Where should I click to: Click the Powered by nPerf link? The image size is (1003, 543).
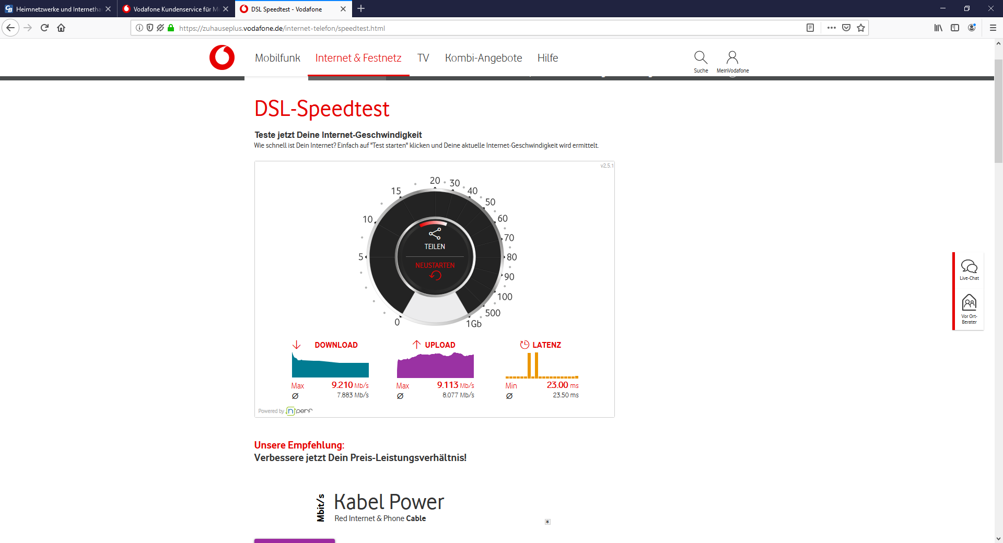click(285, 411)
